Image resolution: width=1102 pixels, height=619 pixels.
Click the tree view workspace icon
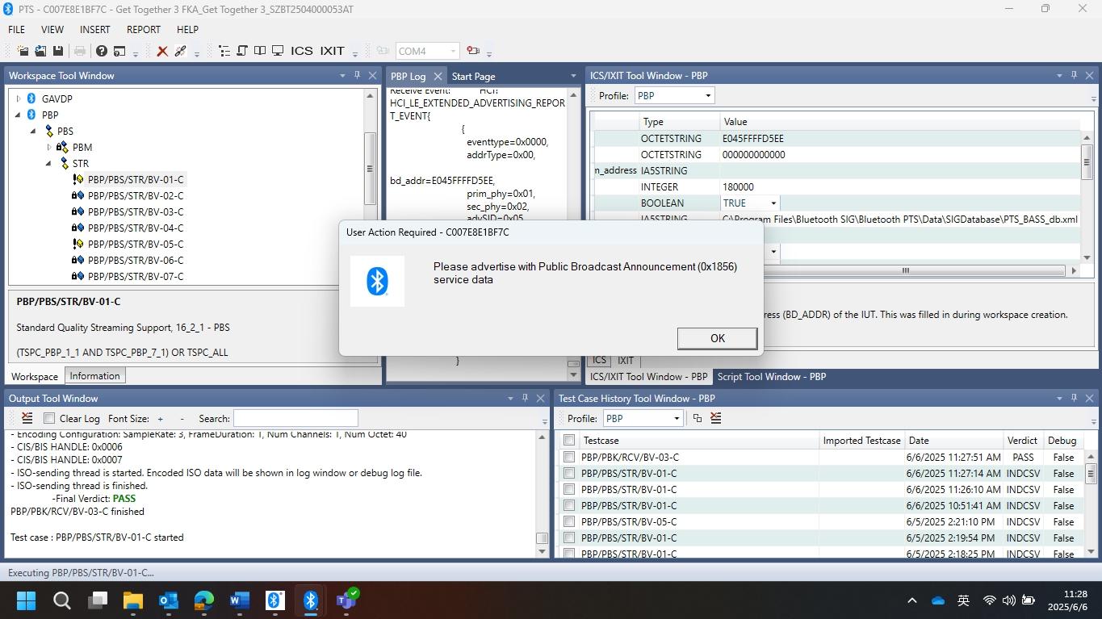pos(224,51)
